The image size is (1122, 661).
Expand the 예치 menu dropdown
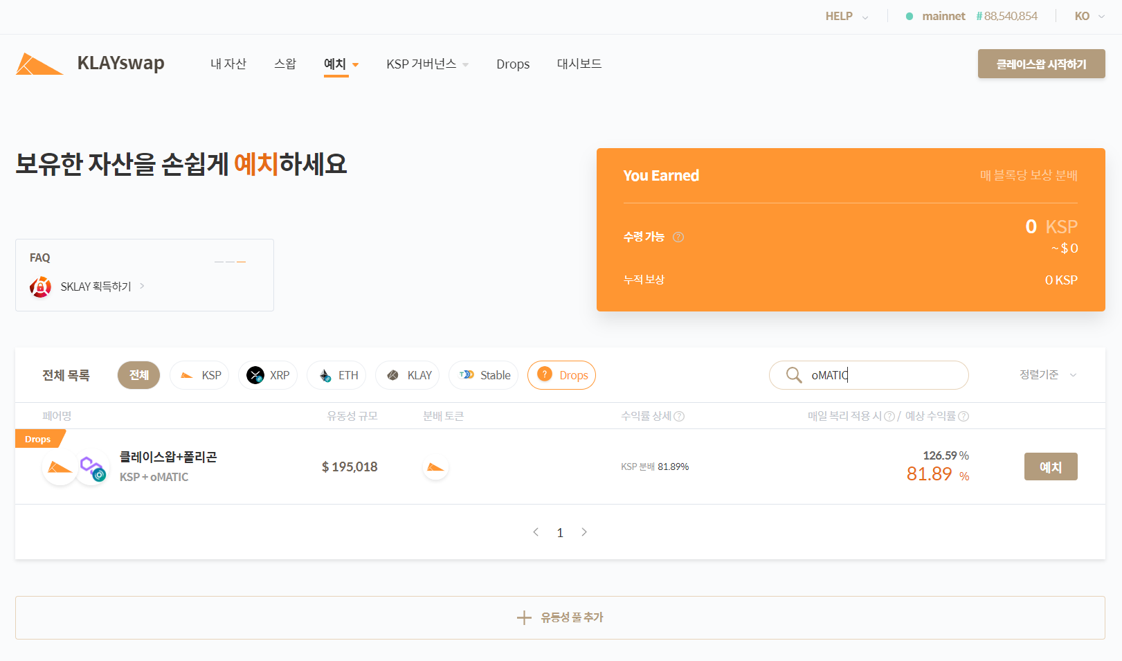[x=356, y=64]
